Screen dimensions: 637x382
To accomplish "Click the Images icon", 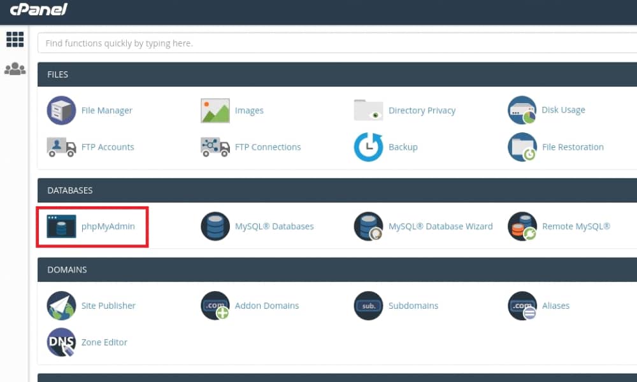I will (x=215, y=110).
